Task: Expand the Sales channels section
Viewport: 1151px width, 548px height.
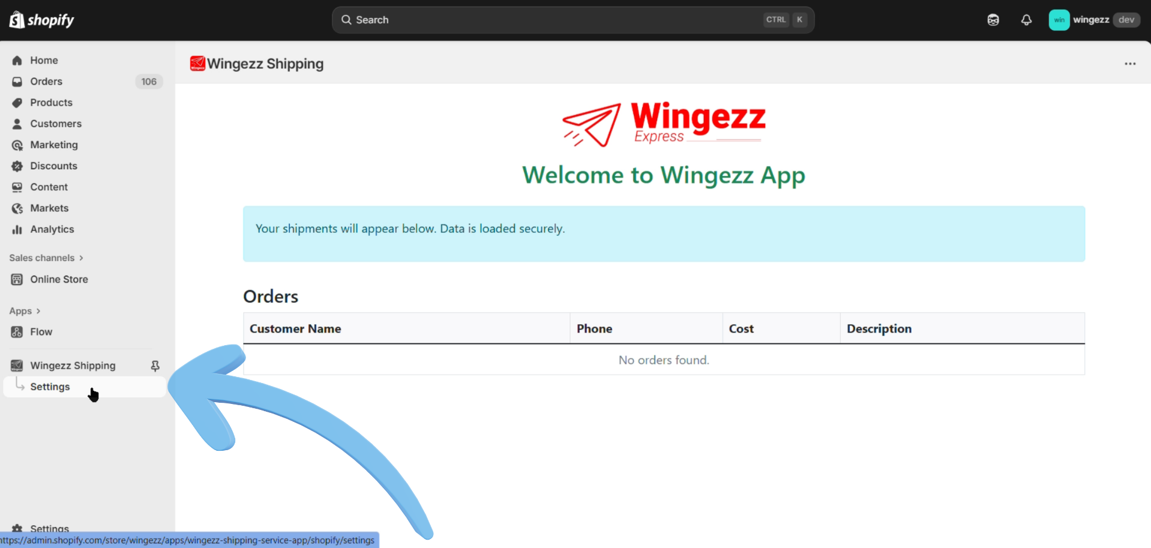Action: (x=46, y=258)
